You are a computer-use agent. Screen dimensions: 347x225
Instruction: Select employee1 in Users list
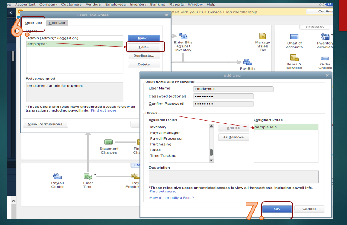tap(75, 44)
